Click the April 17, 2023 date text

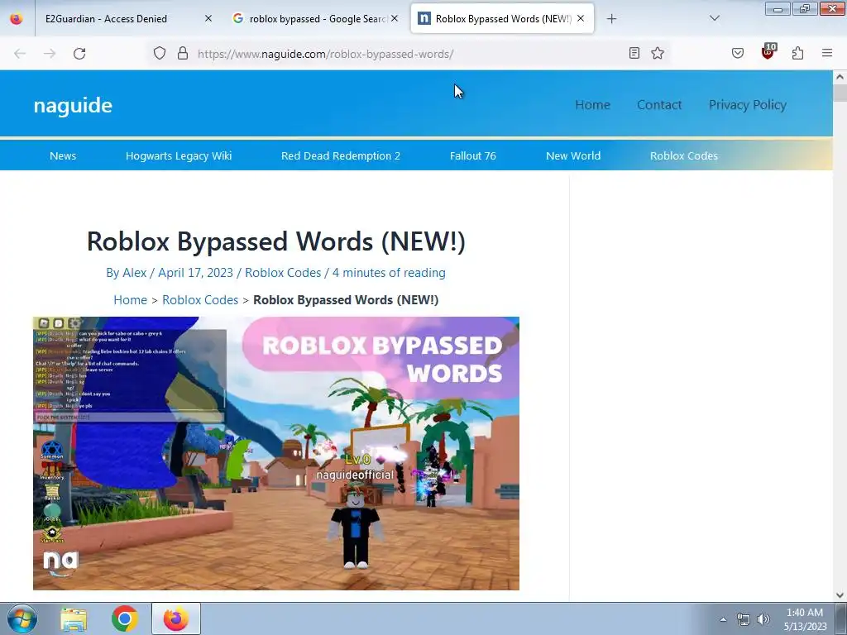click(195, 273)
